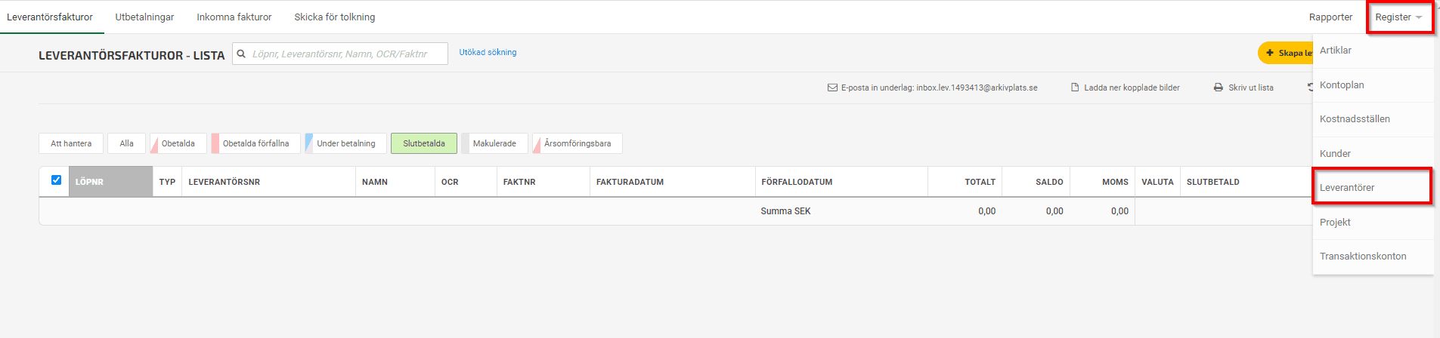Viewport: 1440px width, 338px height.
Task: Switch to the Utbetalningar tab
Action: (x=144, y=17)
